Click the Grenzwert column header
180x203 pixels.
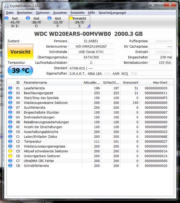pos(130,83)
